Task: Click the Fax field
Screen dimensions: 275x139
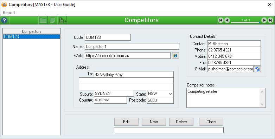Action: pos(234,63)
